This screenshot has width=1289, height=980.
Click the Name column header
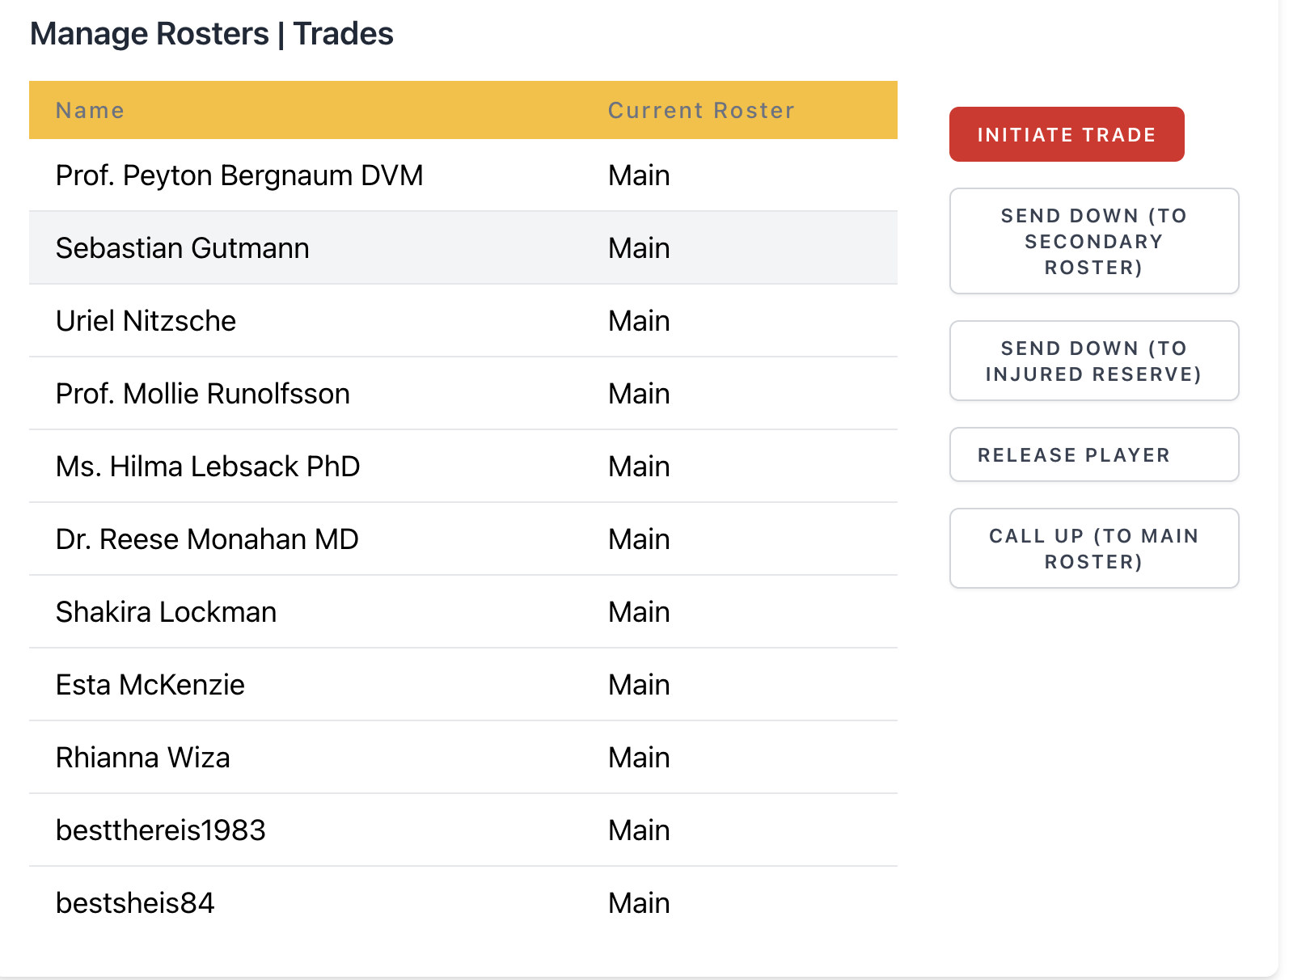coord(90,110)
